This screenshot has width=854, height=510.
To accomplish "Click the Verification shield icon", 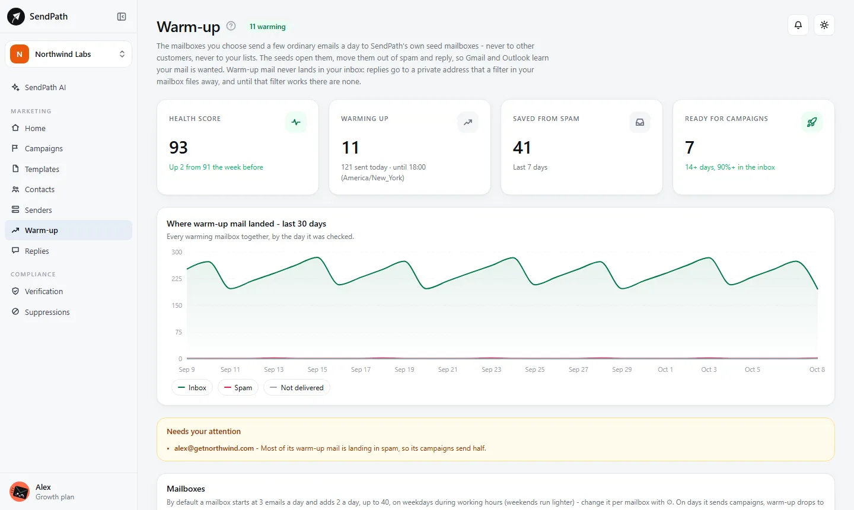I will (x=15, y=291).
